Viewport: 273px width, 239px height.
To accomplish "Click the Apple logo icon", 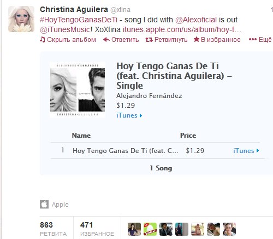I will pos(44,204).
